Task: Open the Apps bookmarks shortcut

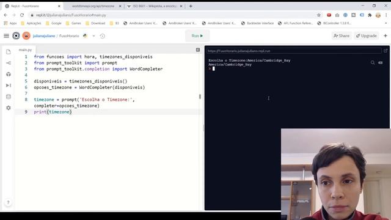Action: click(10, 23)
